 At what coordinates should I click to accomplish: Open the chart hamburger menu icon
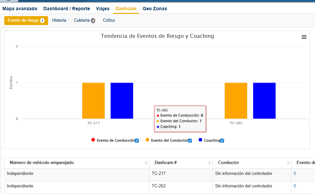(x=304, y=37)
